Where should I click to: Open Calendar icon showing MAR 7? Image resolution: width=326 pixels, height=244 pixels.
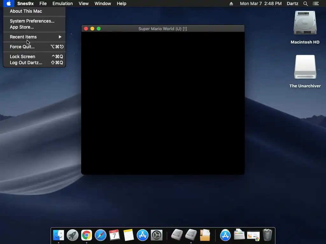[114, 235]
